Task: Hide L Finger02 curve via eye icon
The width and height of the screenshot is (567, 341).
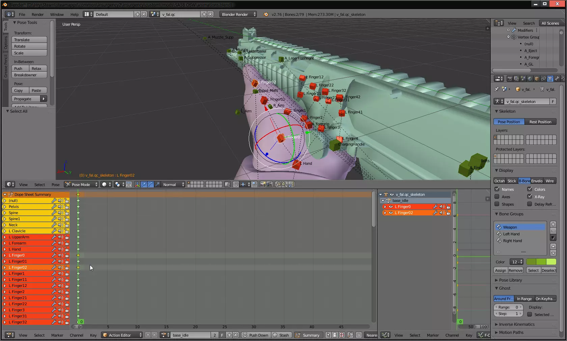Action: [x=391, y=213]
